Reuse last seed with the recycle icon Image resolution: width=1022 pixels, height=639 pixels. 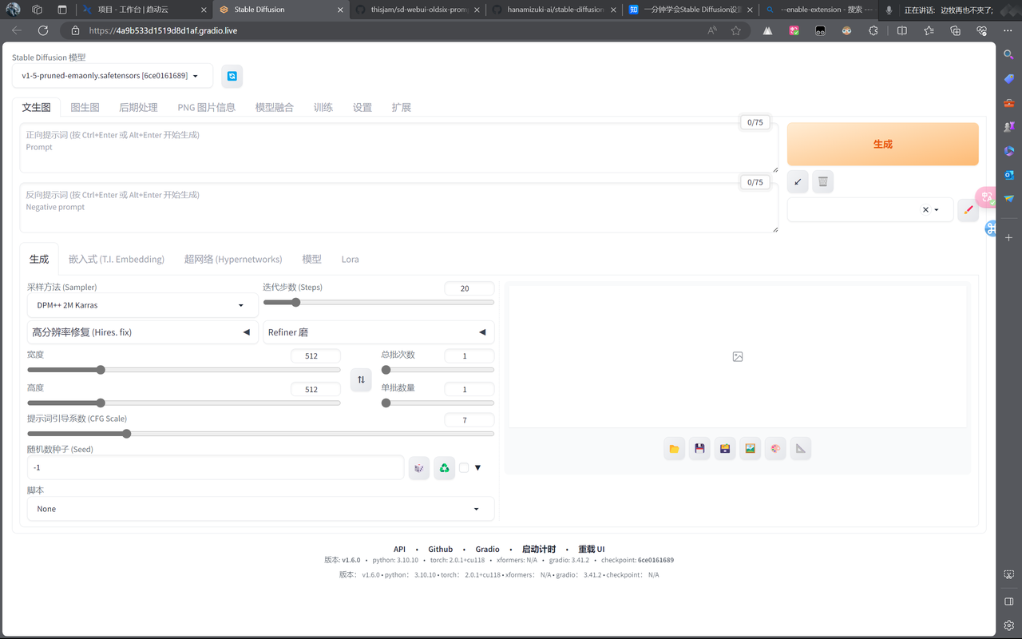click(444, 468)
